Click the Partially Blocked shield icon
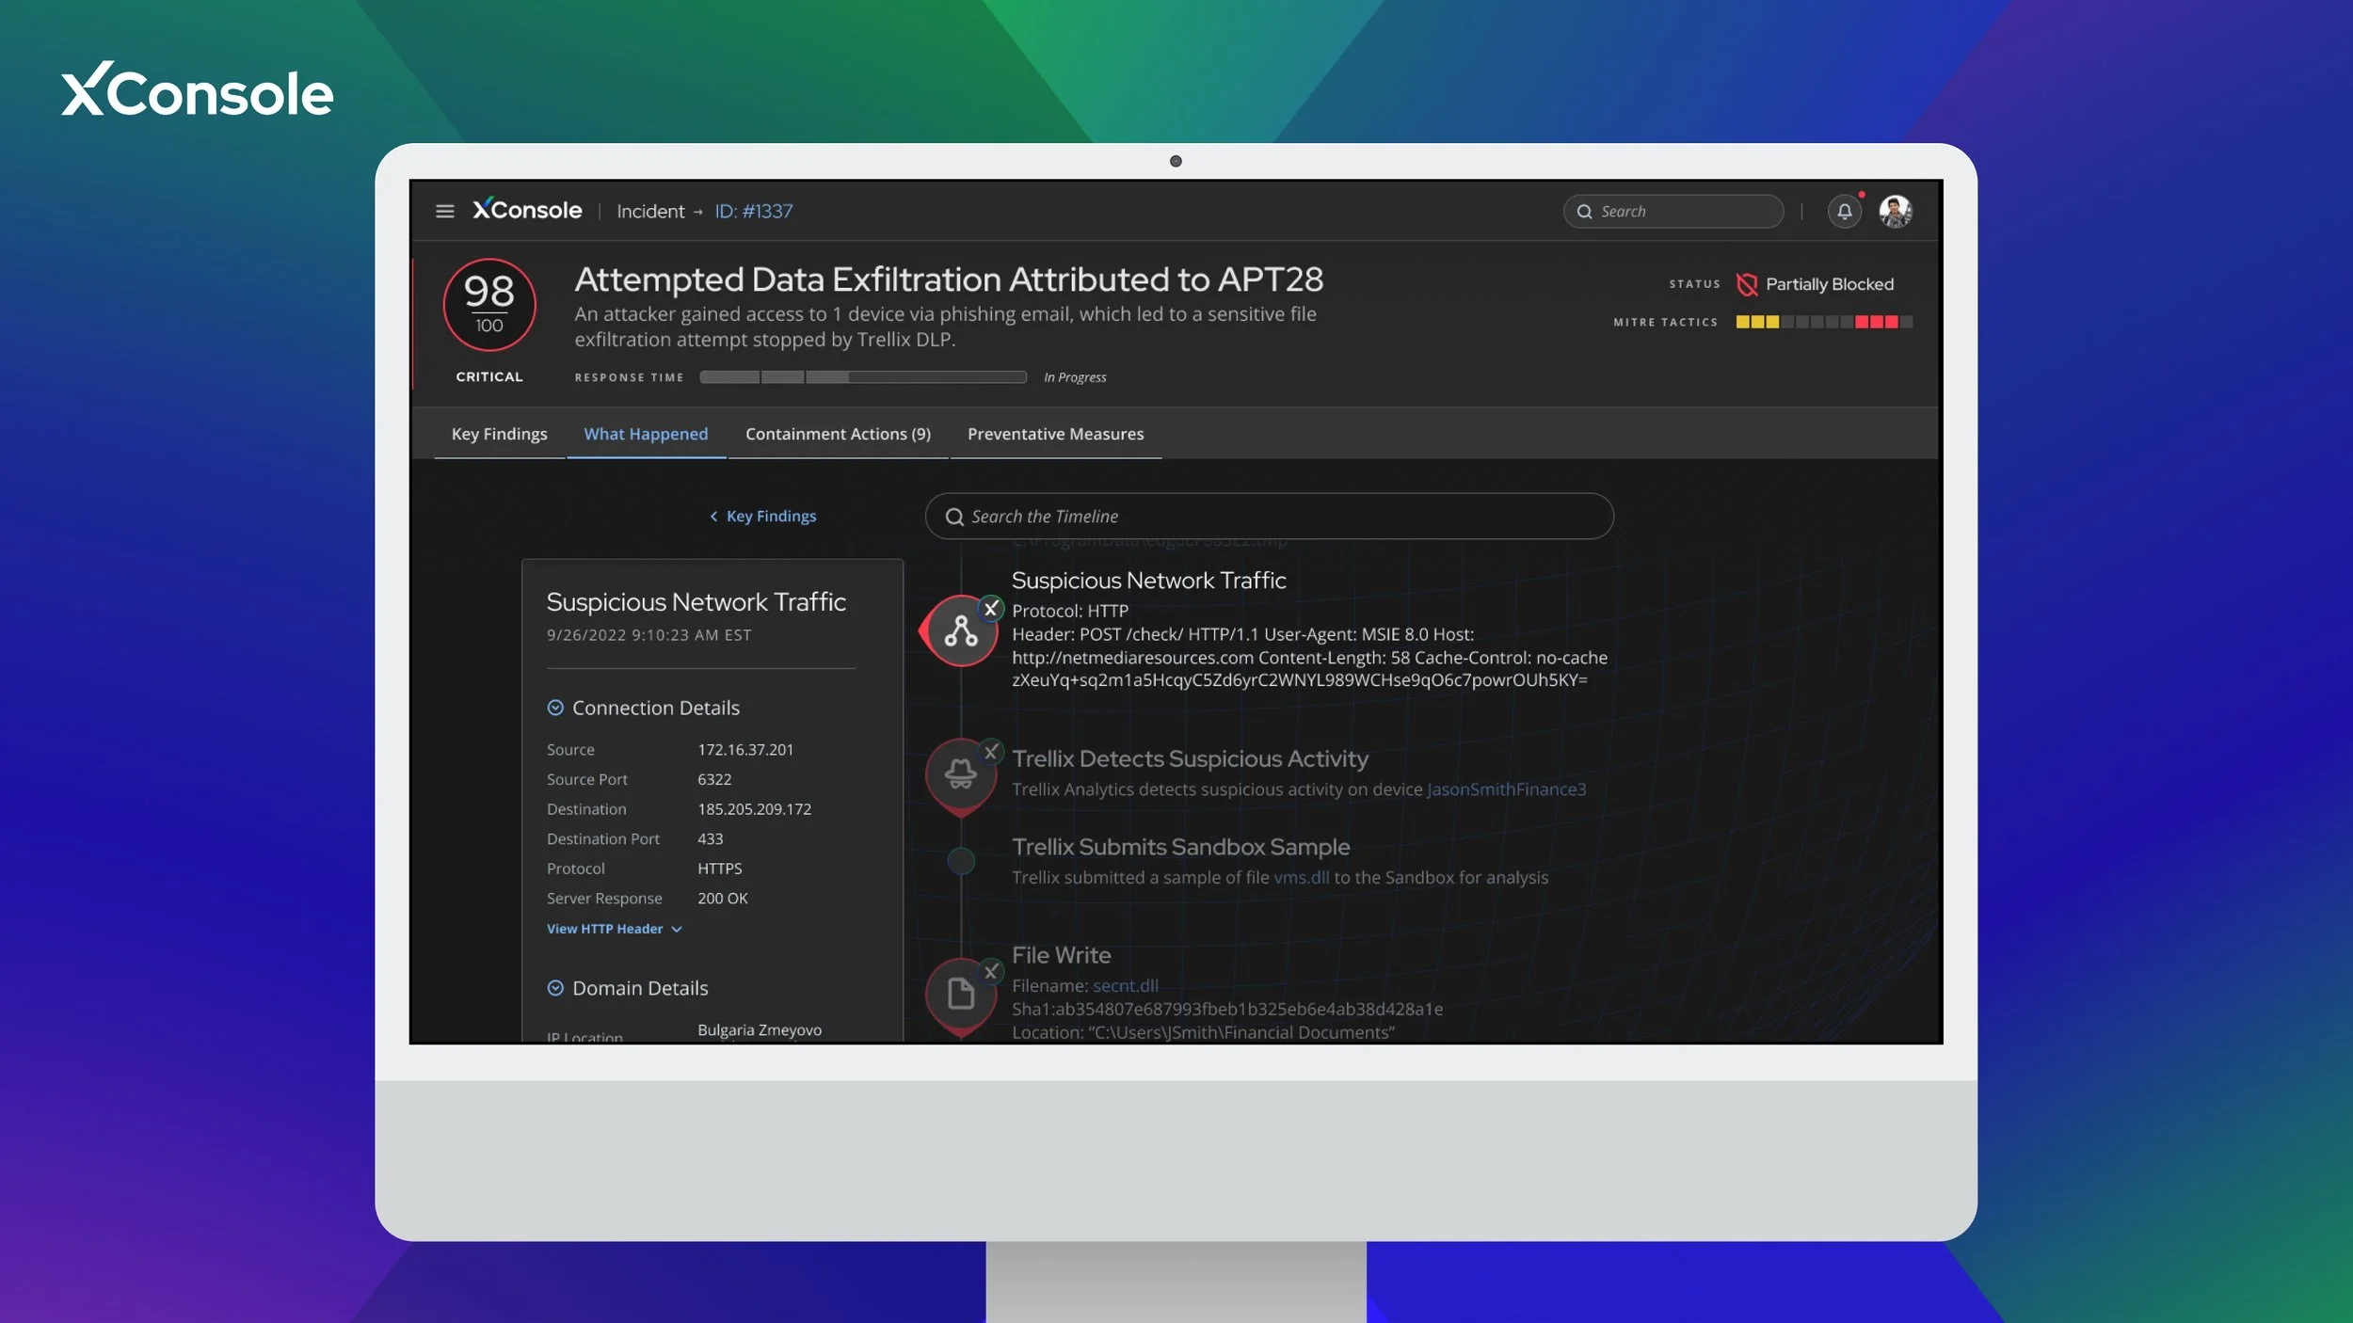This screenshot has height=1323, width=2353. click(1747, 284)
